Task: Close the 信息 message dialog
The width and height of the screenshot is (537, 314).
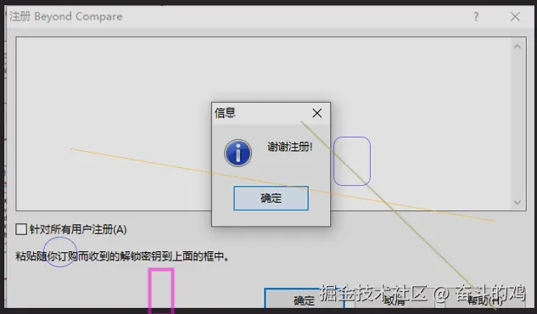Action: [317, 113]
